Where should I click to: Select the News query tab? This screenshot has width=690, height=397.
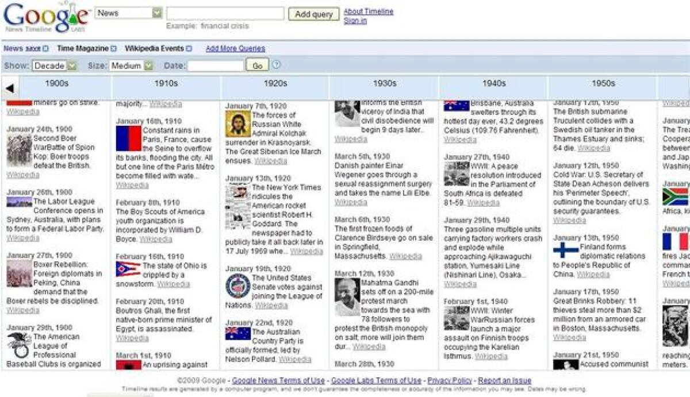13,49
